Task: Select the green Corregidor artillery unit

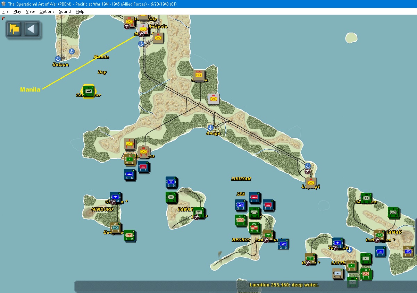Action: [89, 91]
